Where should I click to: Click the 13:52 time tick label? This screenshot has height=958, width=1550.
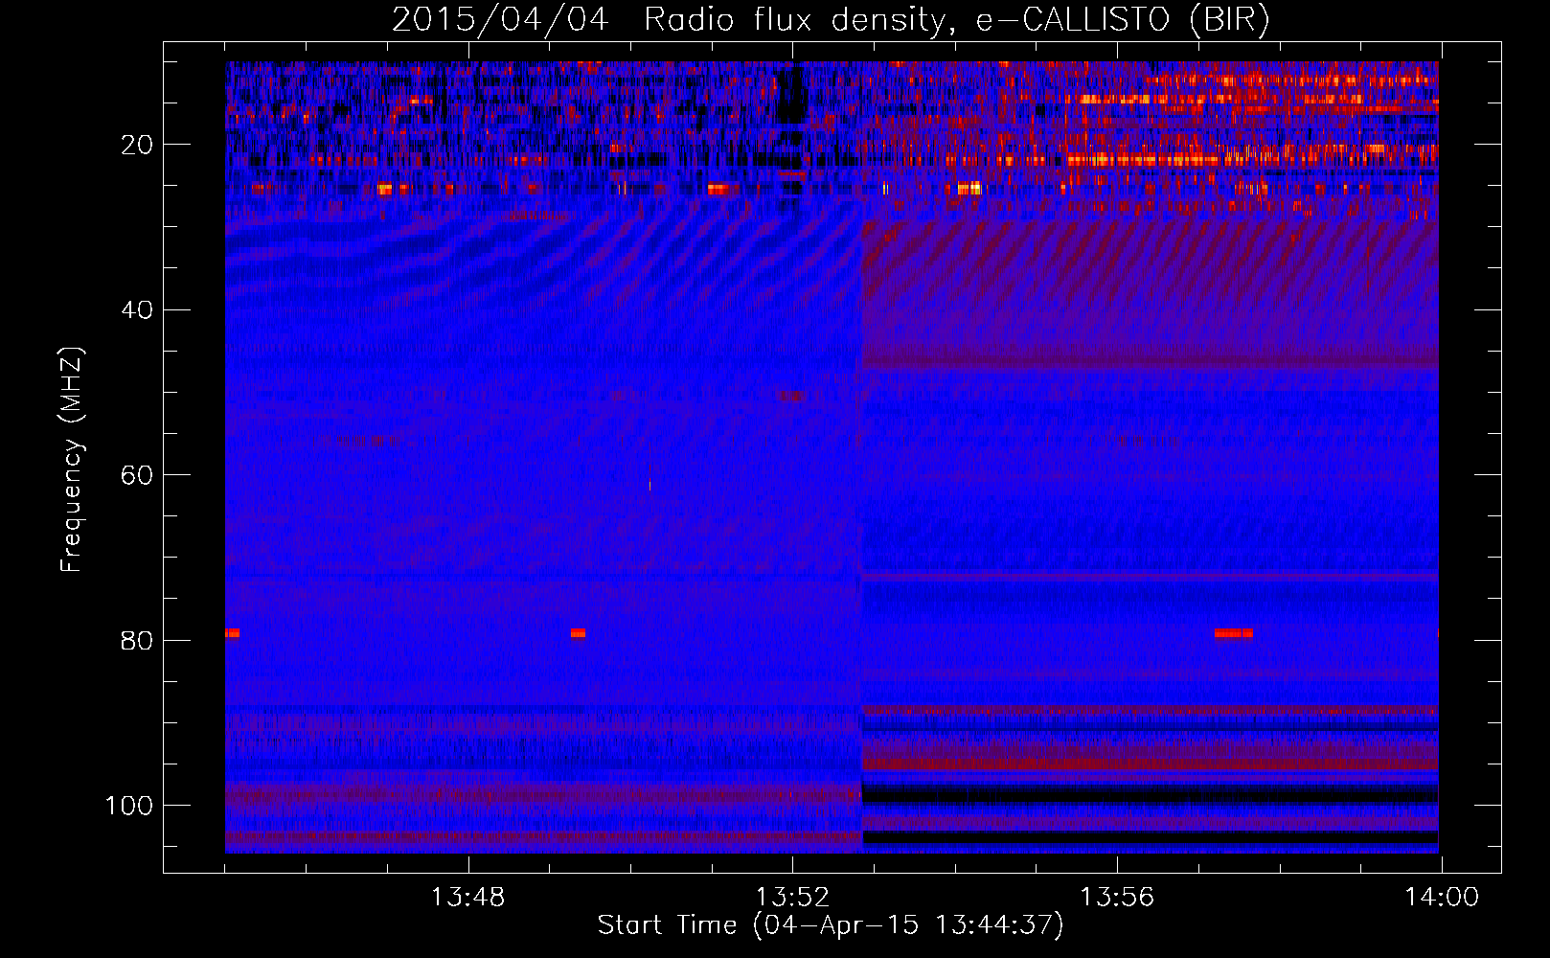(792, 898)
